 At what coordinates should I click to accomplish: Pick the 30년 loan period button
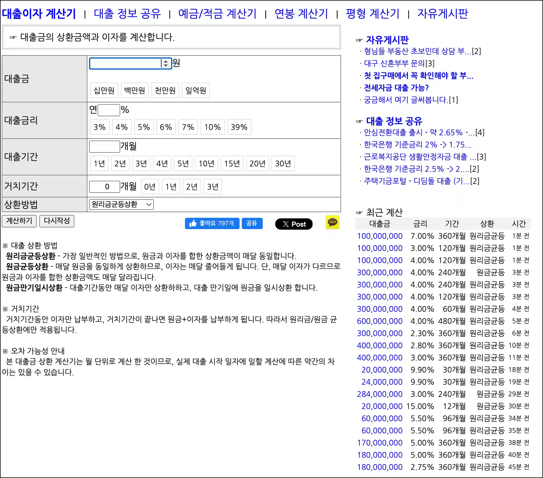point(283,163)
